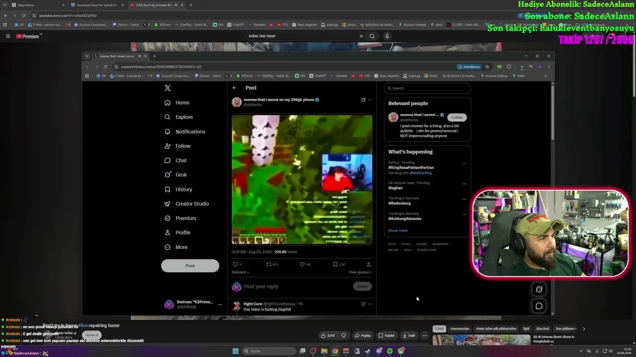The image size is (636, 357).
Task: Open History in the X sidebar
Action: [178, 189]
